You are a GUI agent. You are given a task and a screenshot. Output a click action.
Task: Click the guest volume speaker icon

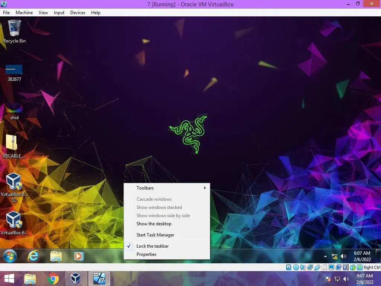point(343,256)
